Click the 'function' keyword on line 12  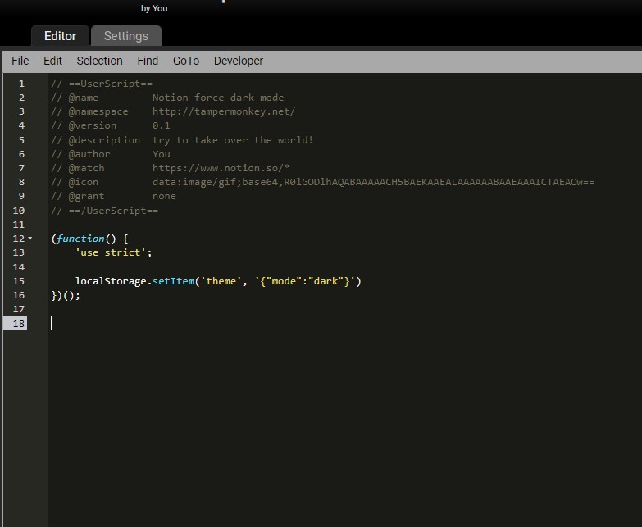(x=80, y=239)
